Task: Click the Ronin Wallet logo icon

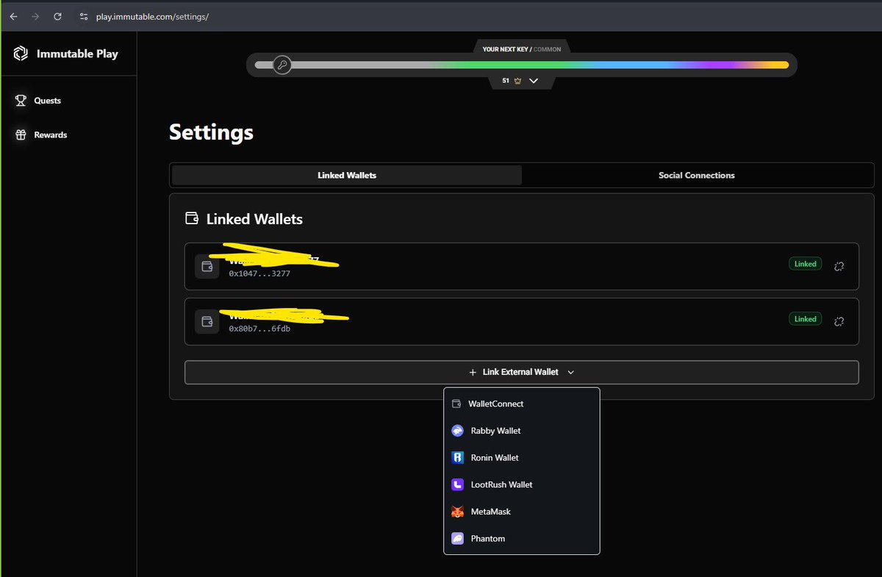Action: coord(457,458)
